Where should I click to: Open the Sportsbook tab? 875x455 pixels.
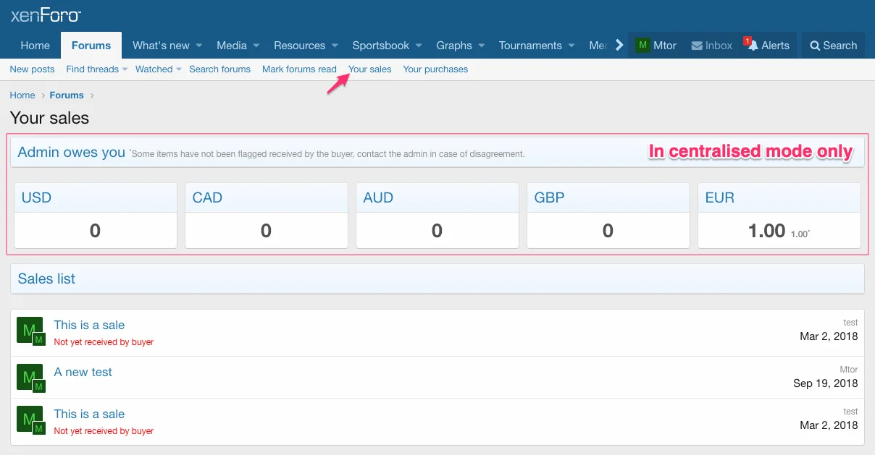[380, 46]
